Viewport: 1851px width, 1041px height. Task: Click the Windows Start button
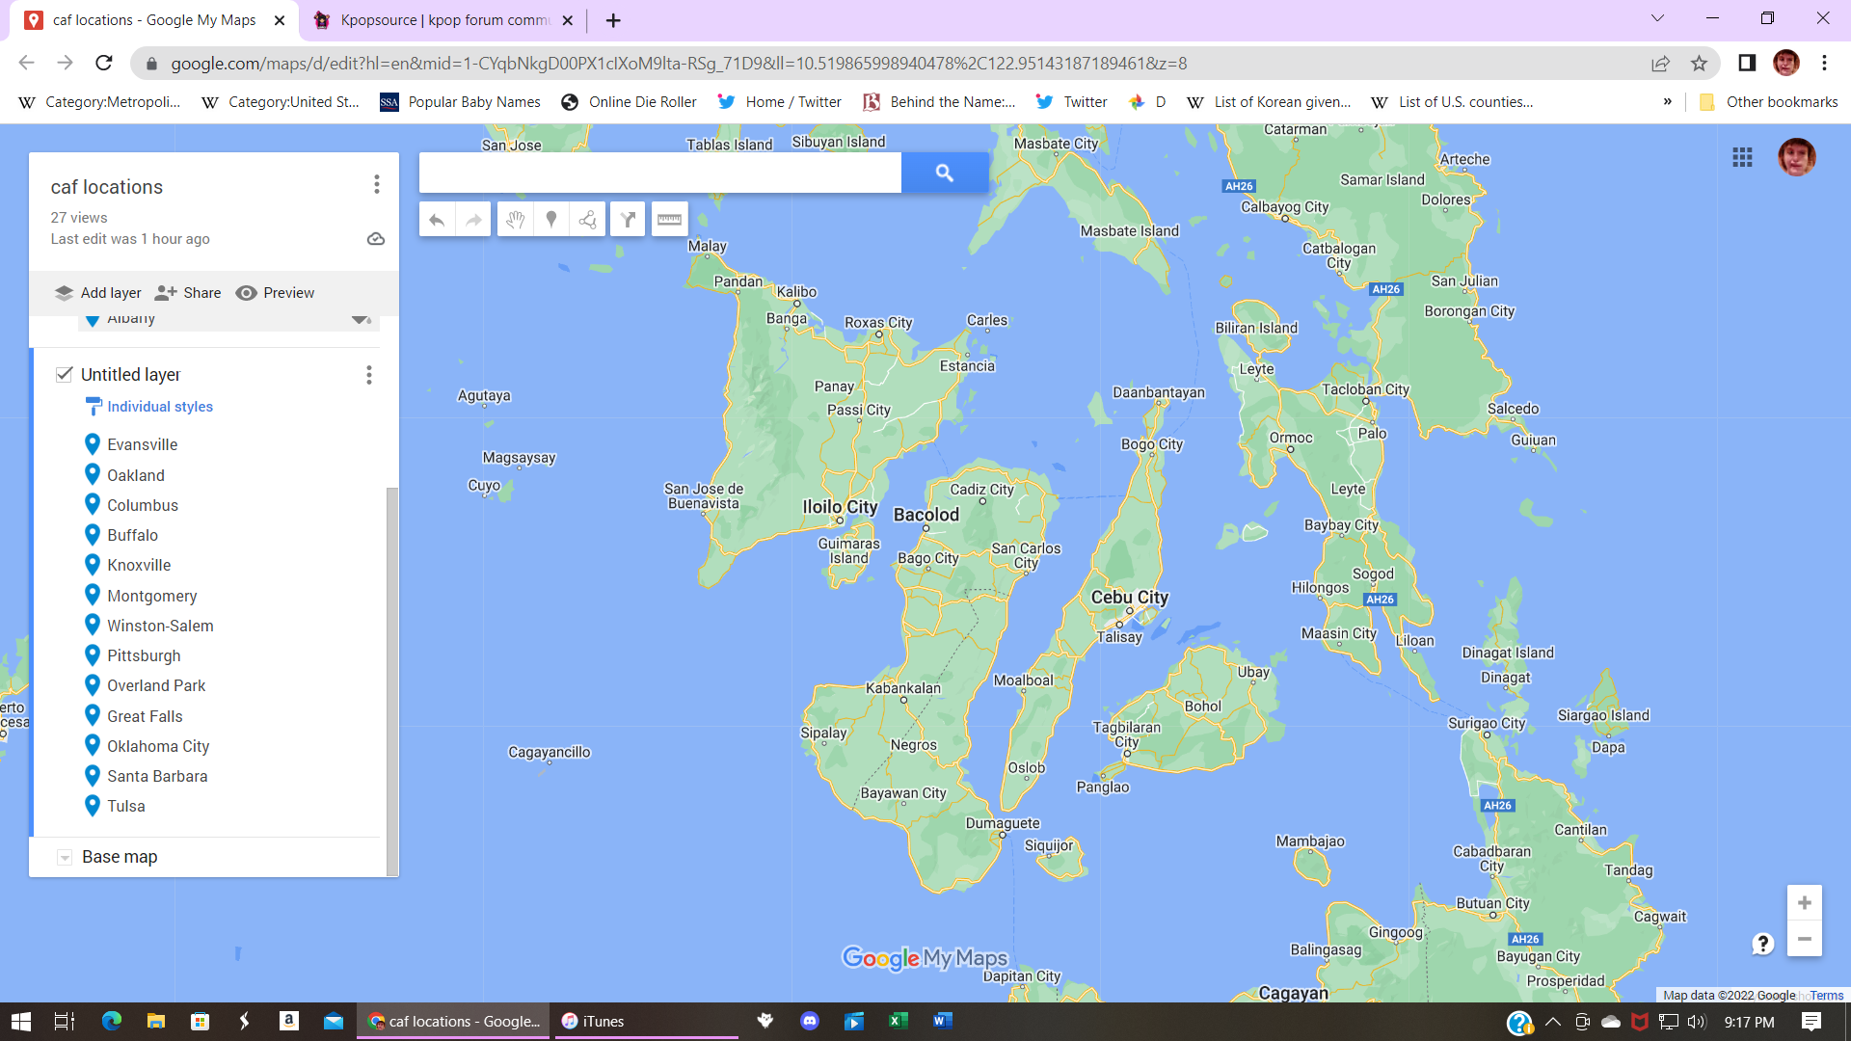point(21,1022)
